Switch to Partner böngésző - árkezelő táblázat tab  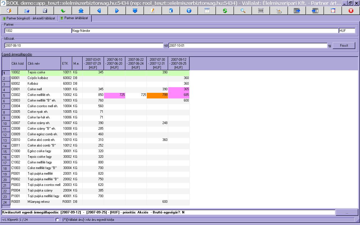point(29,18)
